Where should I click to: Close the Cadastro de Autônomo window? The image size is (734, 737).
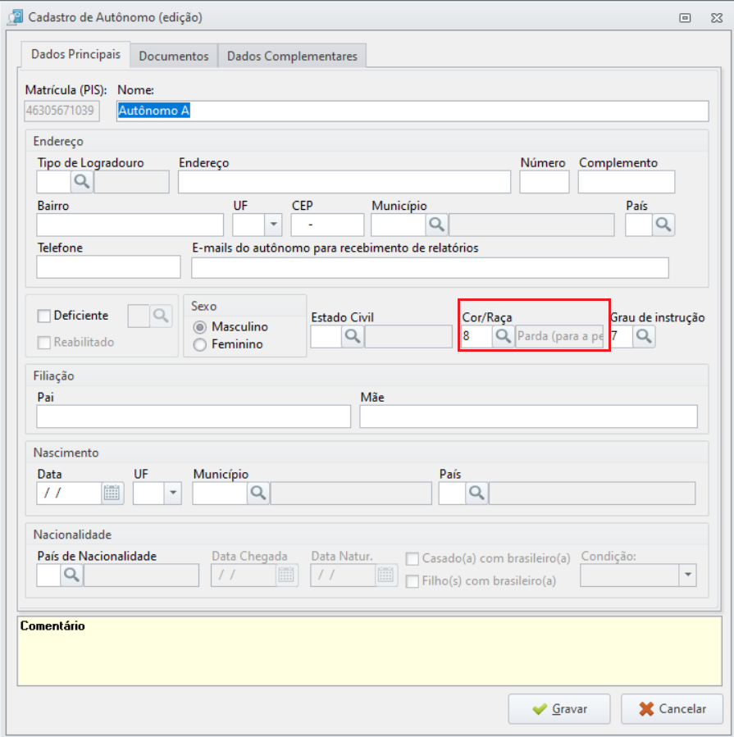(x=717, y=18)
